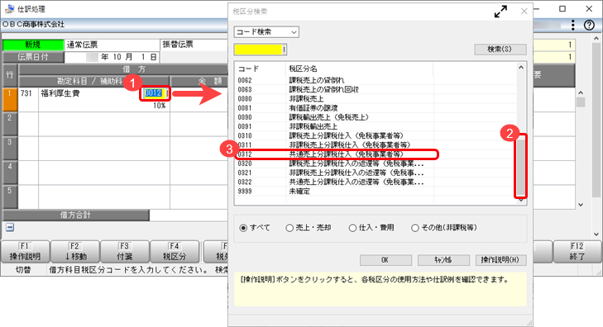603x327 pixels.
Task: Click the 伝票日付 date field
Action: (112, 57)
